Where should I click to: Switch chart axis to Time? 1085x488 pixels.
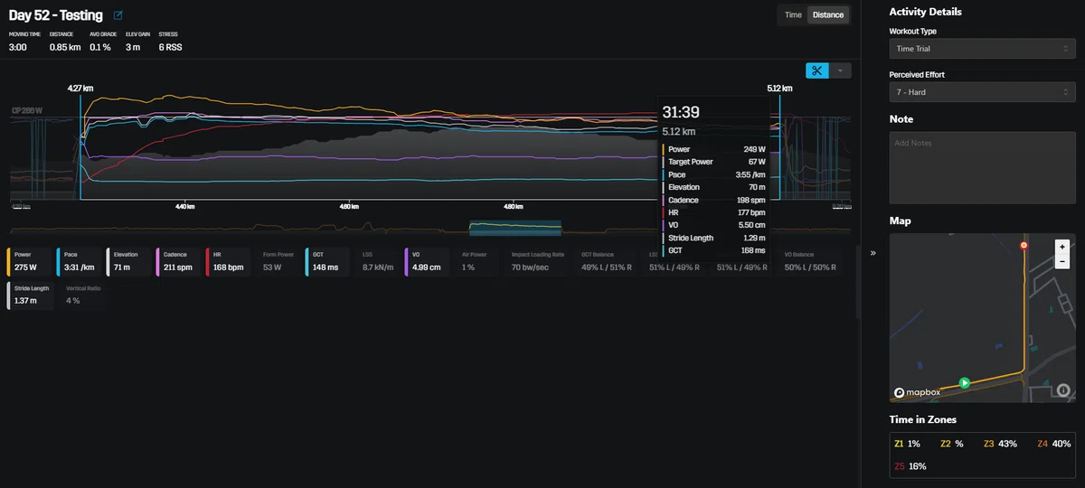[793, 14]
